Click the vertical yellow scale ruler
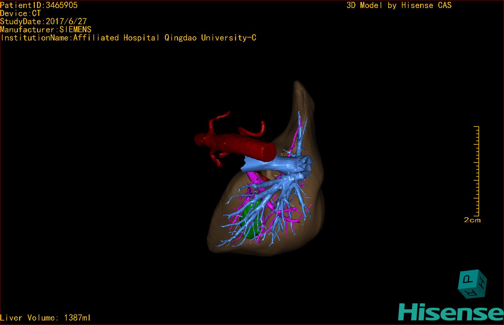Screen dimensions: 504x325 (x=477, y=171)
